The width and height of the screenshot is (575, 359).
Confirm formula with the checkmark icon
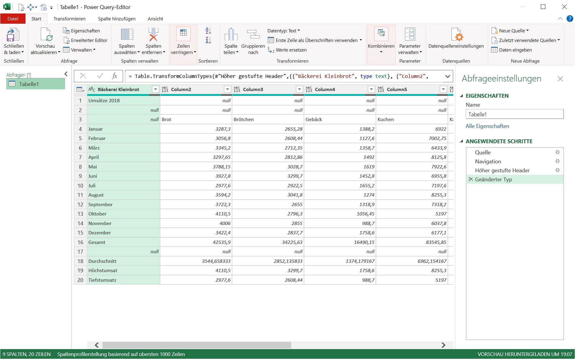[100, 76]
